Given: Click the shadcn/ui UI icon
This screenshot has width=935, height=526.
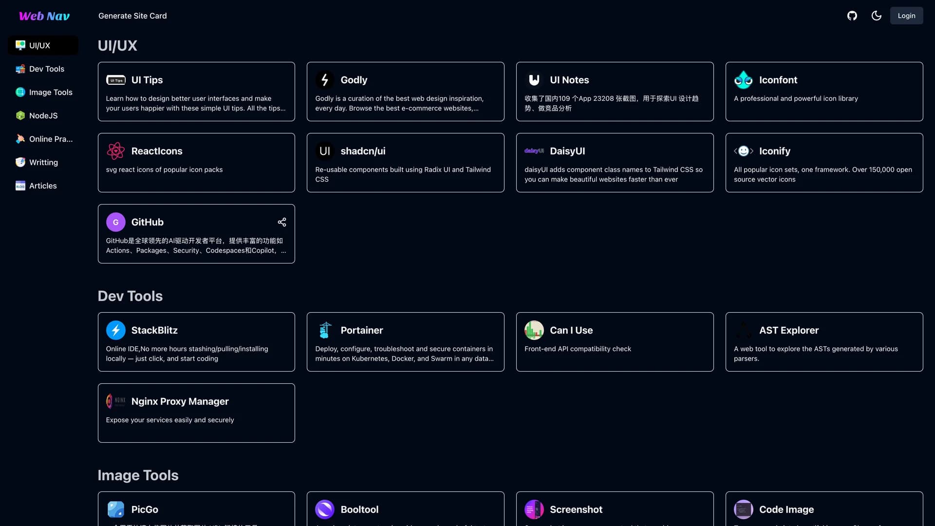Looking at the screenshot, I should [x=325, y=151].
